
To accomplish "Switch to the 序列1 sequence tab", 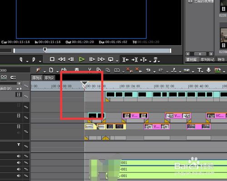I will click(37, 78).
